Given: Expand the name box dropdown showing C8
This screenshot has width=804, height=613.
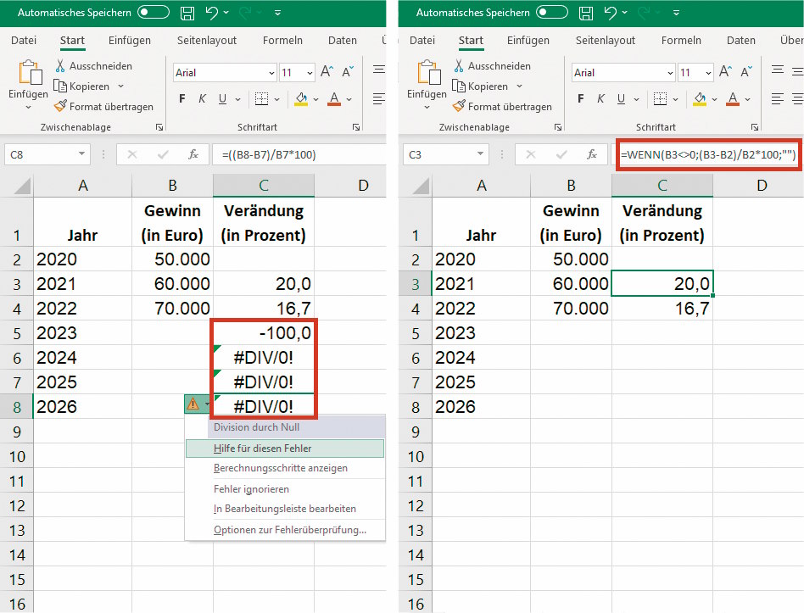Looking at the screenshot, I should pos(82,154).
